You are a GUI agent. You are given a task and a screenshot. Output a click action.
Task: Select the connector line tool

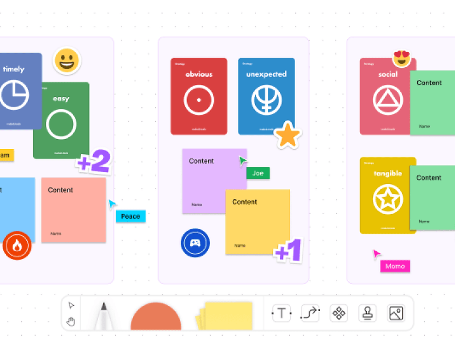310,313
